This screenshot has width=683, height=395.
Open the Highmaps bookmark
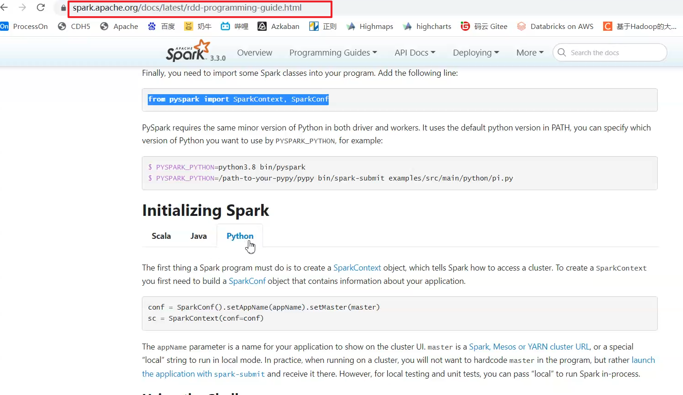click(369, 26)
